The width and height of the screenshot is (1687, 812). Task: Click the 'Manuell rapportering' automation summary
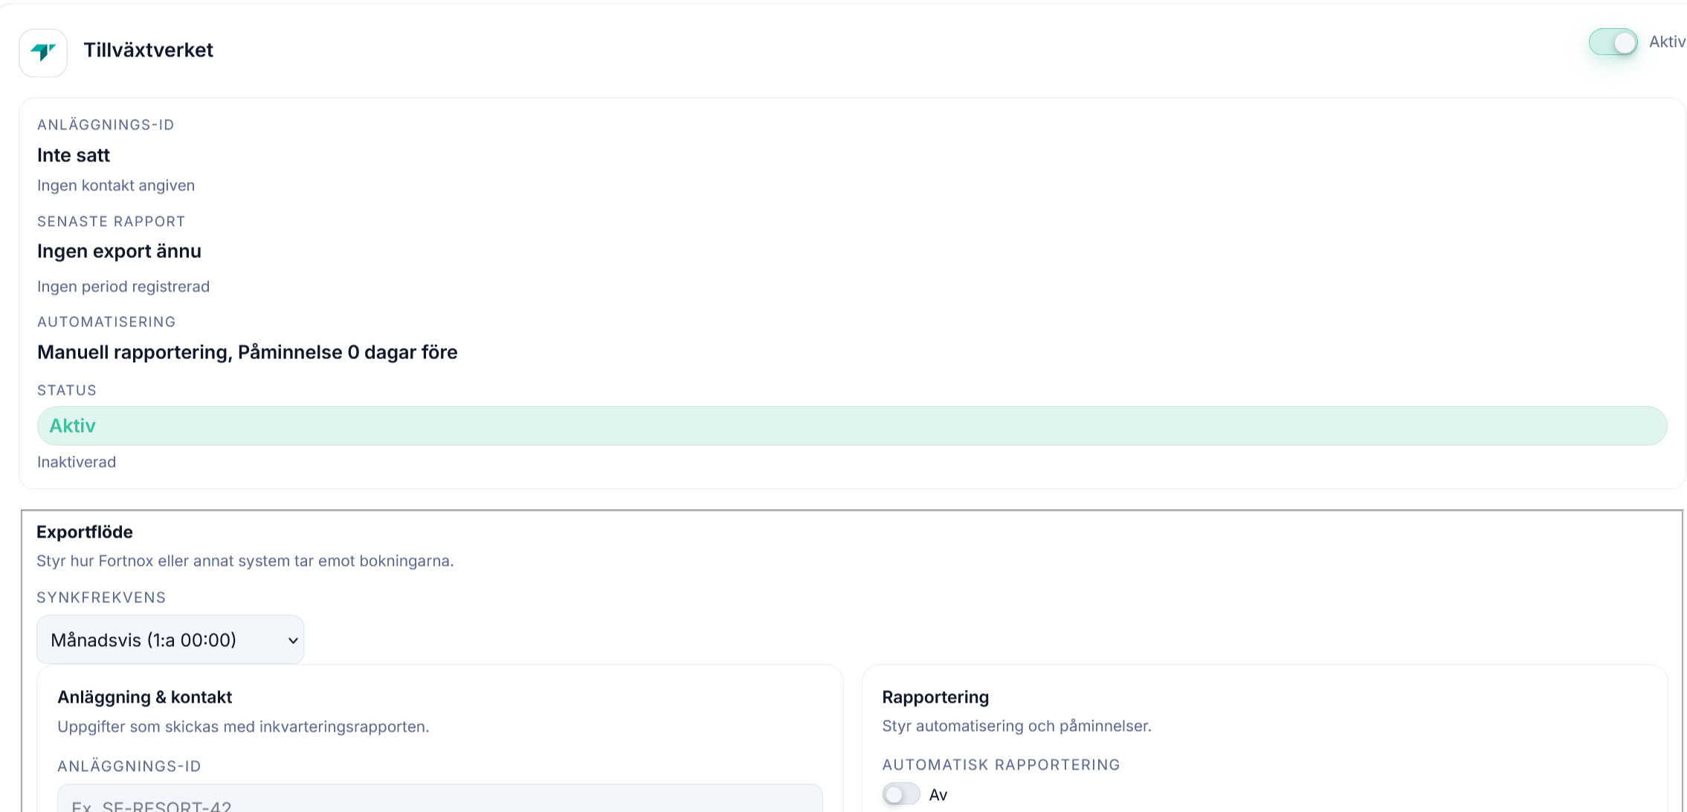coord(247,352)
